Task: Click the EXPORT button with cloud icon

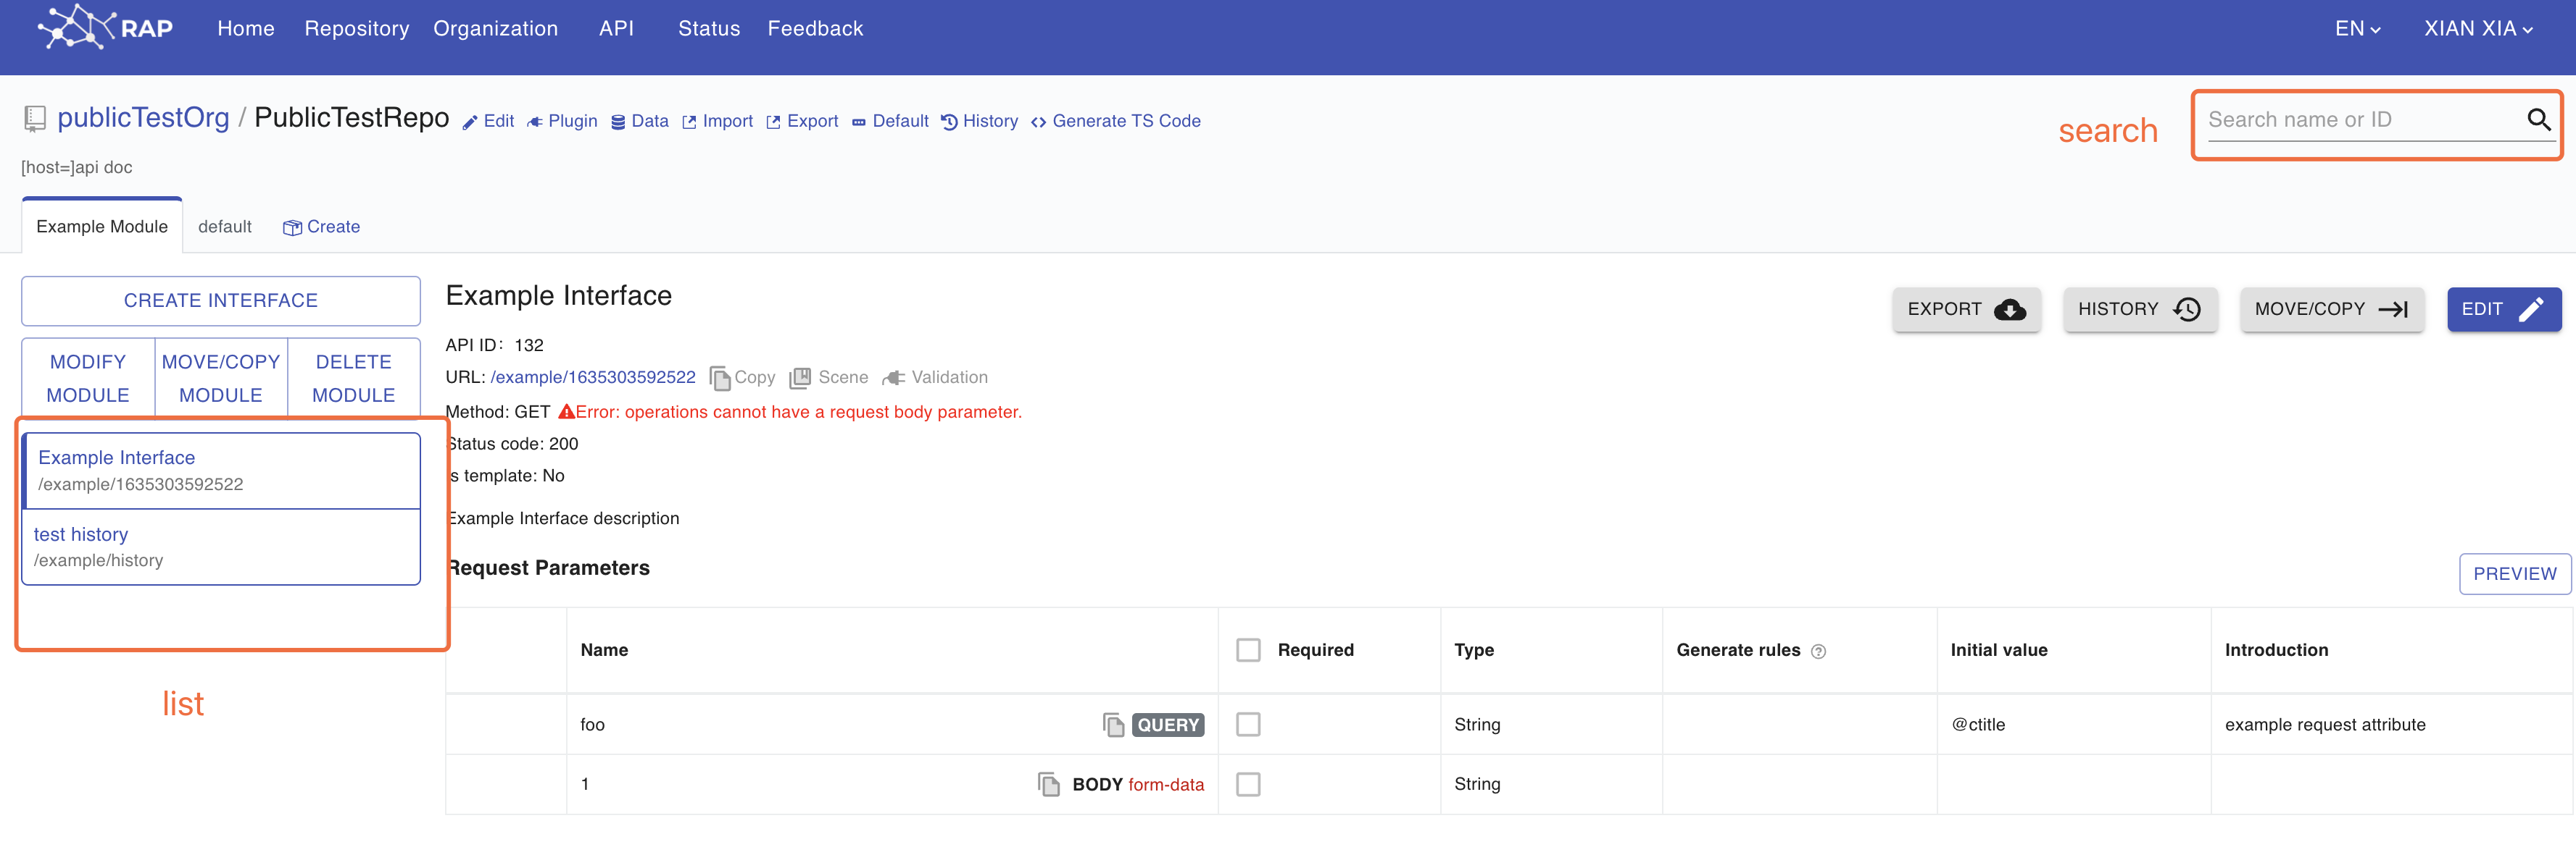Action: pyautogui.click(x=1966, y=310)
